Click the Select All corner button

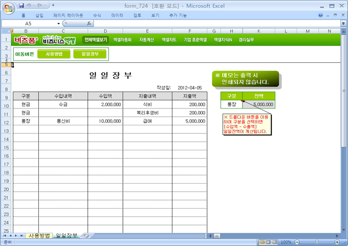pyautogui.click(x=6, y=31)
